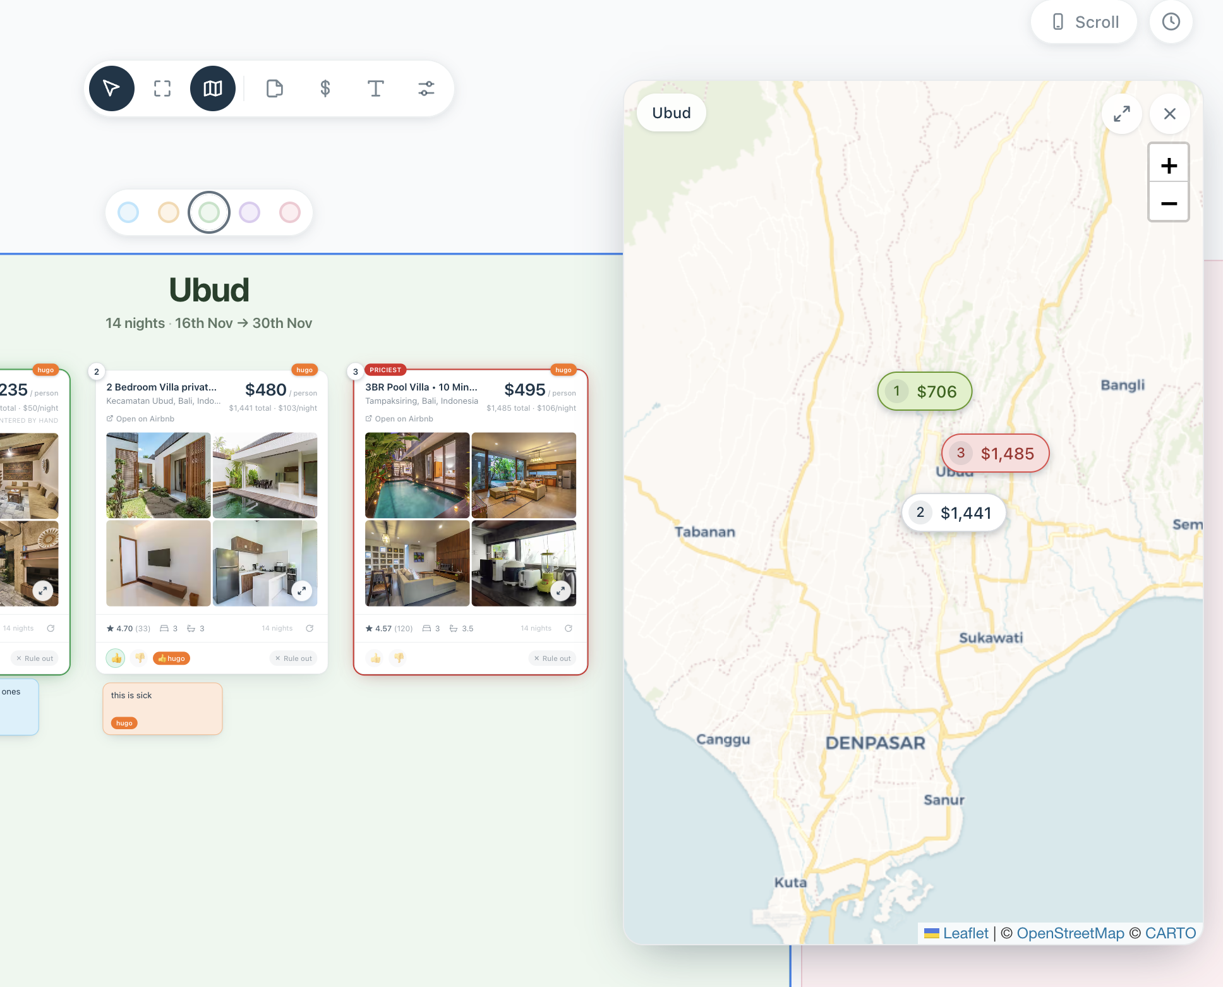The width and height of the screenshot is (1223, 987).
Task: Refresh the $235 listing card
Action: pyautogui.click(x=51, y=628)
